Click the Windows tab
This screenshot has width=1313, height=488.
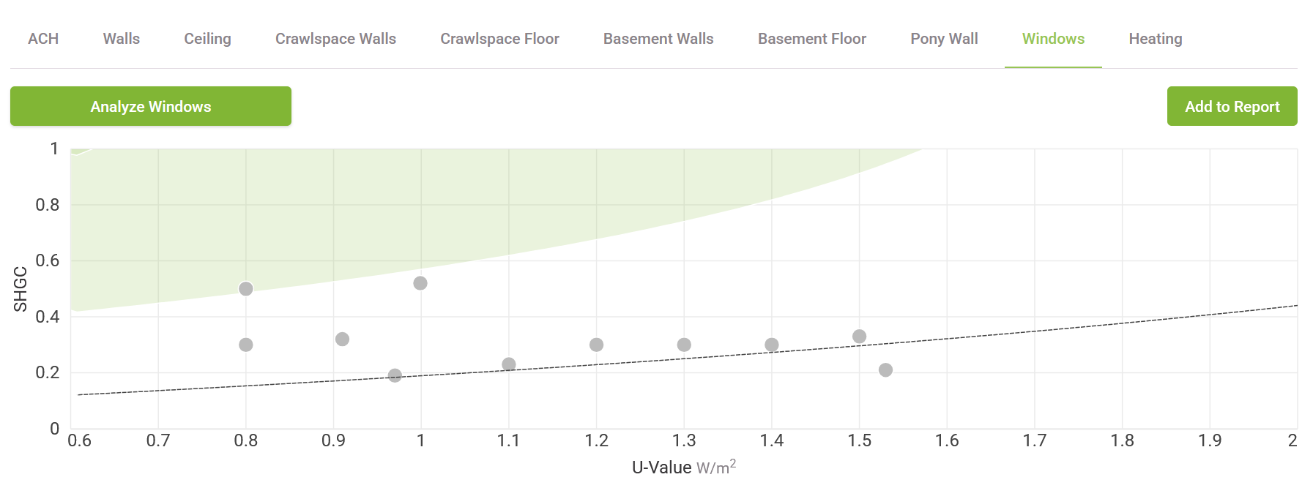tap(1053, 39)
